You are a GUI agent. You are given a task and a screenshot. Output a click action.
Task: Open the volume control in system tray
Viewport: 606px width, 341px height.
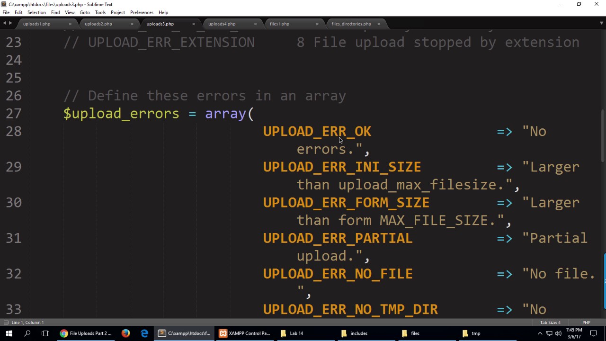(558, 333)
